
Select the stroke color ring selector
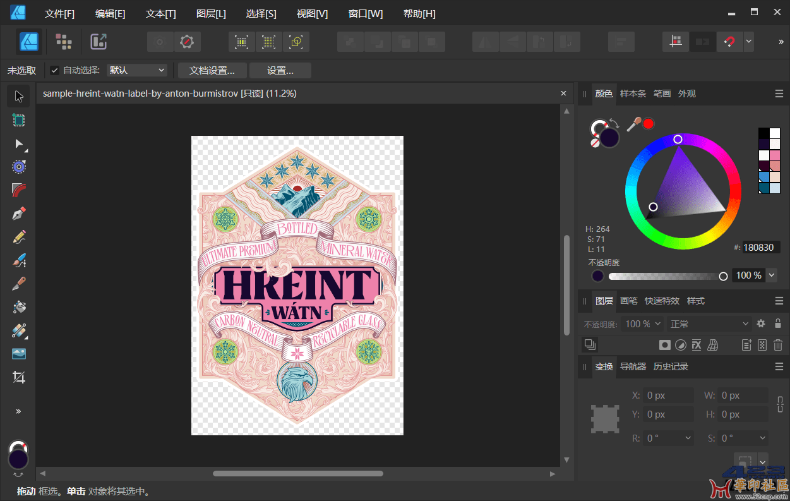point(598,128)
